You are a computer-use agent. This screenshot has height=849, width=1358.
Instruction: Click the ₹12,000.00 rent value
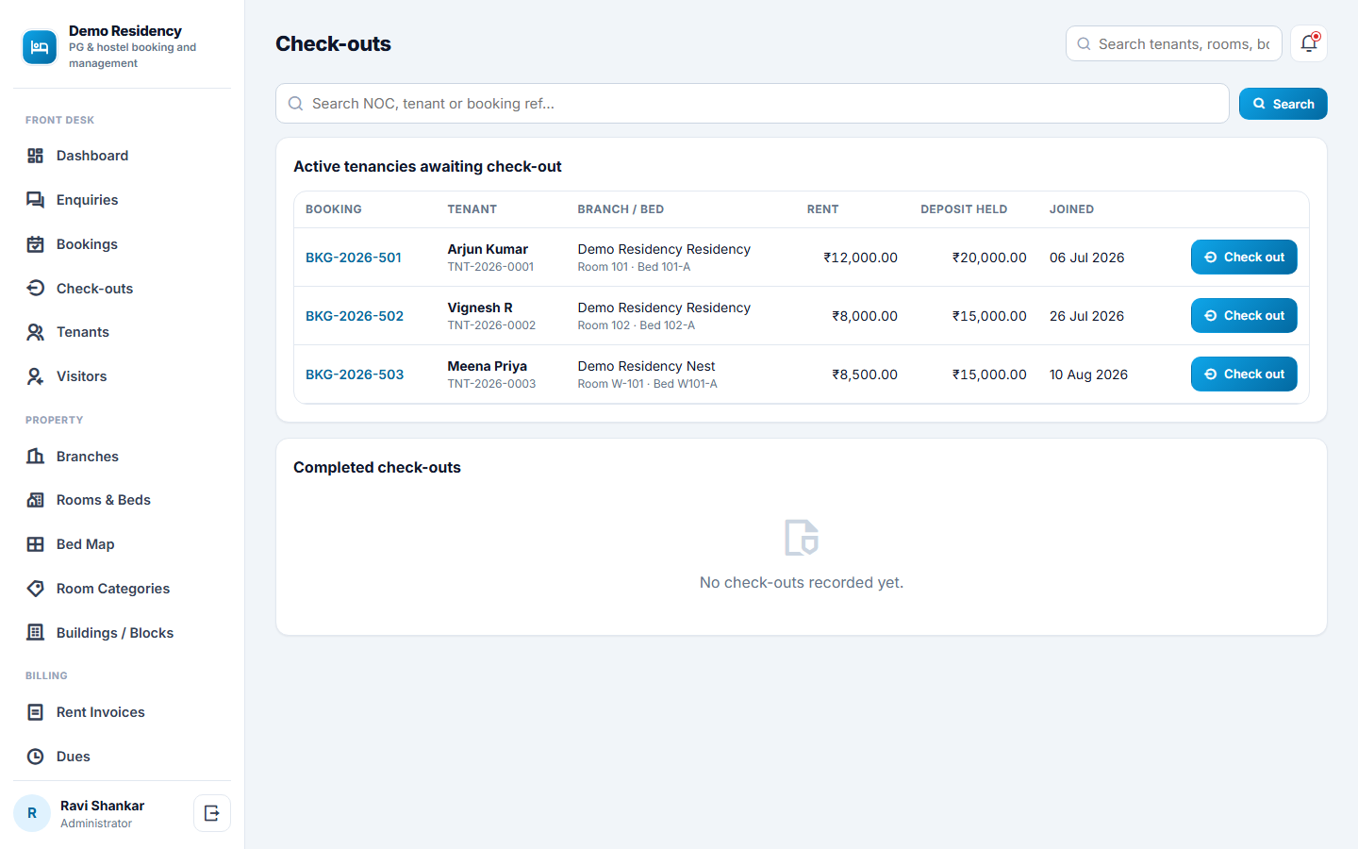coord(861,258)
